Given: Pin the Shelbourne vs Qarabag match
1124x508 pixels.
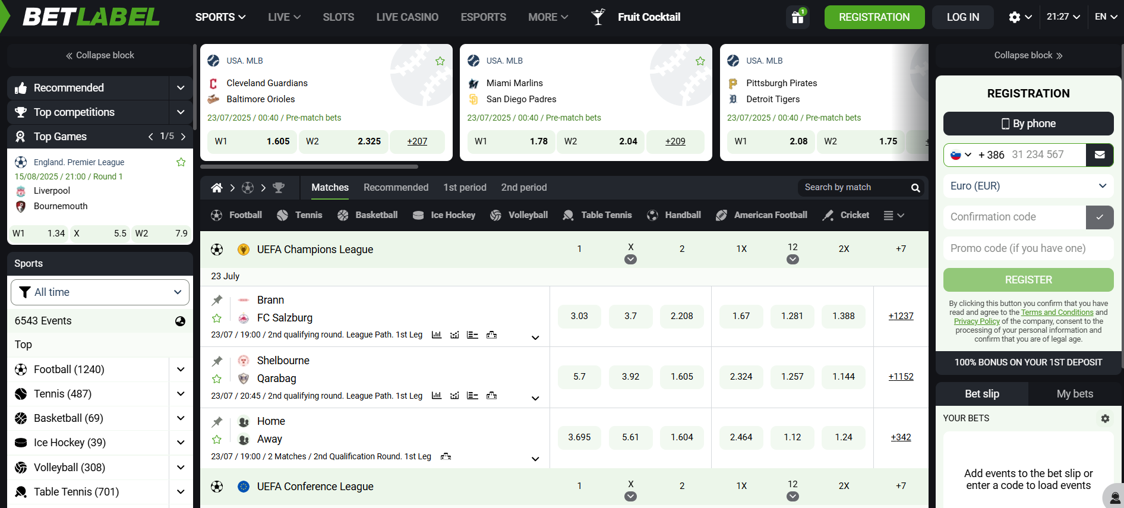Looking at the screenshot, I should coord(217,361).
